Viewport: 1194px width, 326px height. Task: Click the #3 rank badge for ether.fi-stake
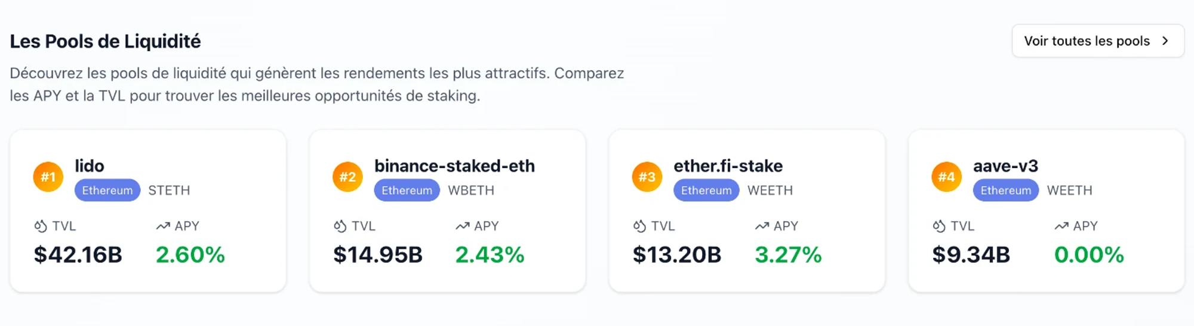coord(647,177)
